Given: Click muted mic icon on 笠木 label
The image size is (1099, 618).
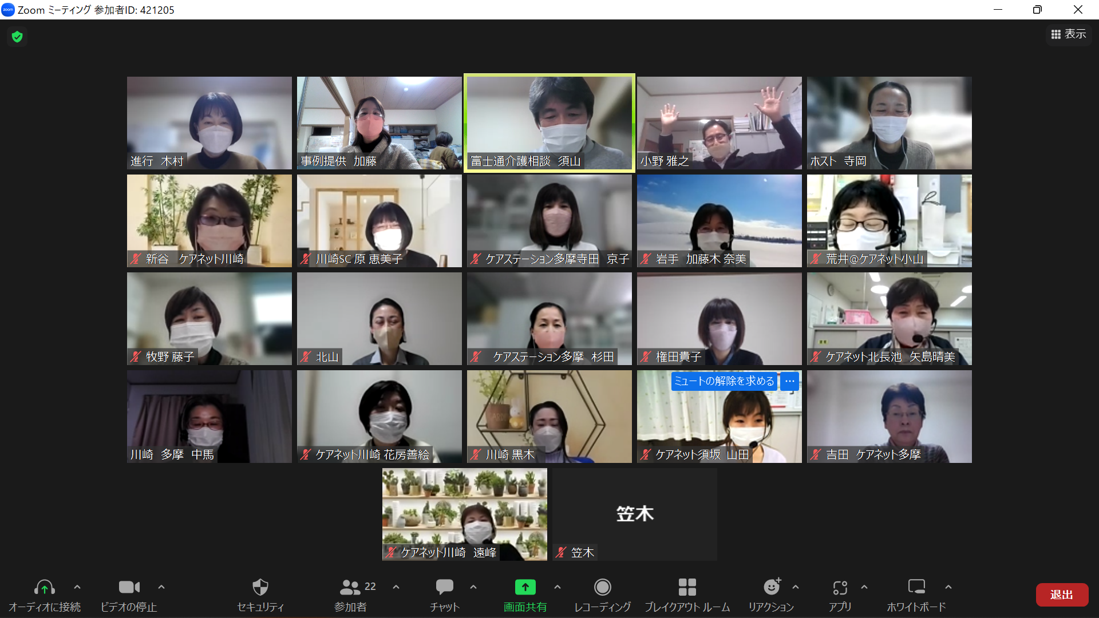Looking at the screenshot, I should coord(561,552).
